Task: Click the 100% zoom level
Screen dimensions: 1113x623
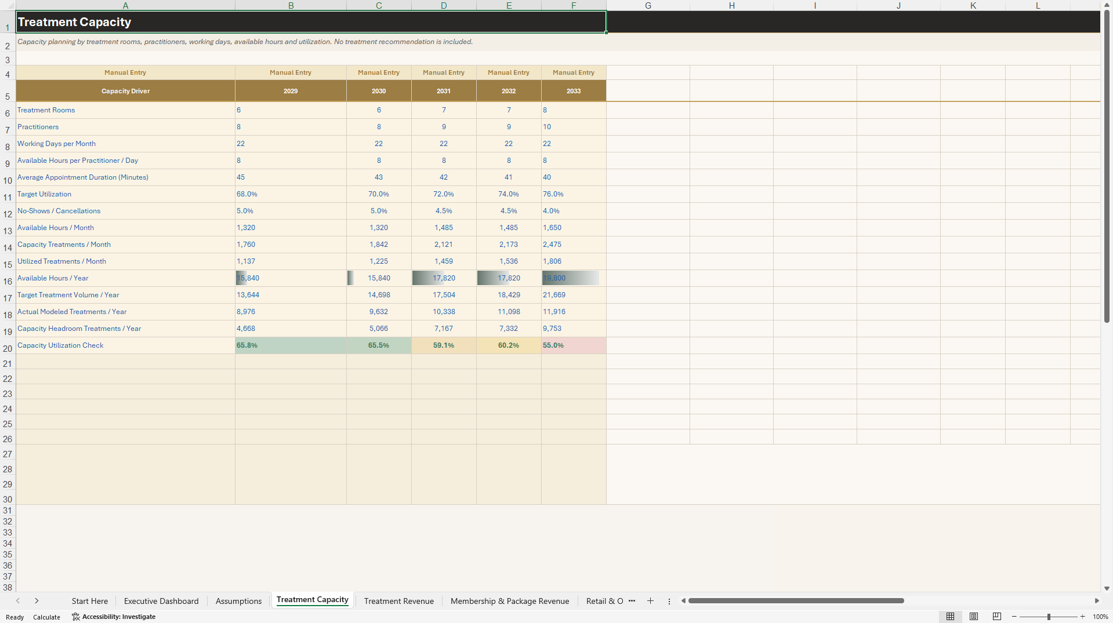Action: (1100, 617)
